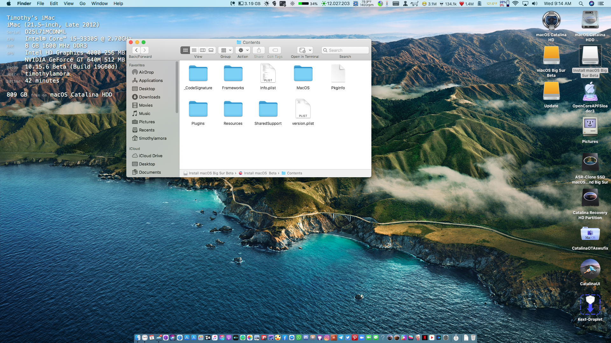Open the View menu in menu bar
This screenshot has width=611, height=343.
pos(68,3)
